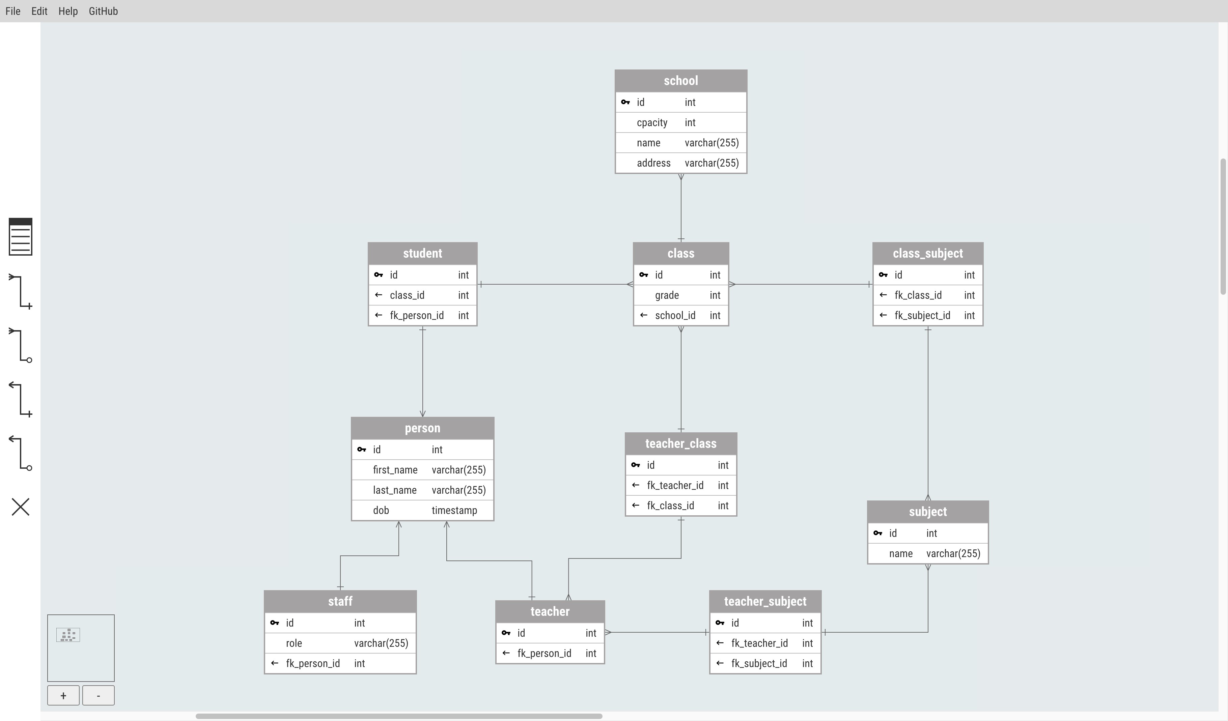The height and width of the screenshot is (721, 1228).
Task: Click primary key icon in school table
Action: pos(625,102)
